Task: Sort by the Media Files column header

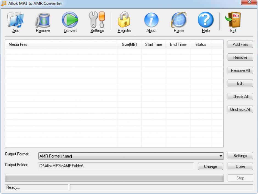Action: tap(61, 44)
